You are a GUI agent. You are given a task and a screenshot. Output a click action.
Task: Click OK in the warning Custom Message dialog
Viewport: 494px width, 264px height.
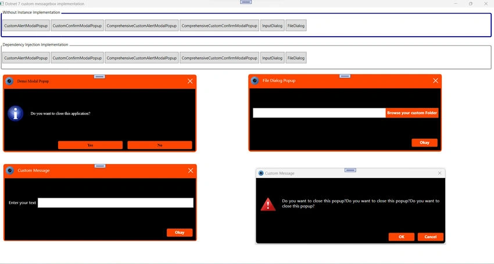click(402, 237)
